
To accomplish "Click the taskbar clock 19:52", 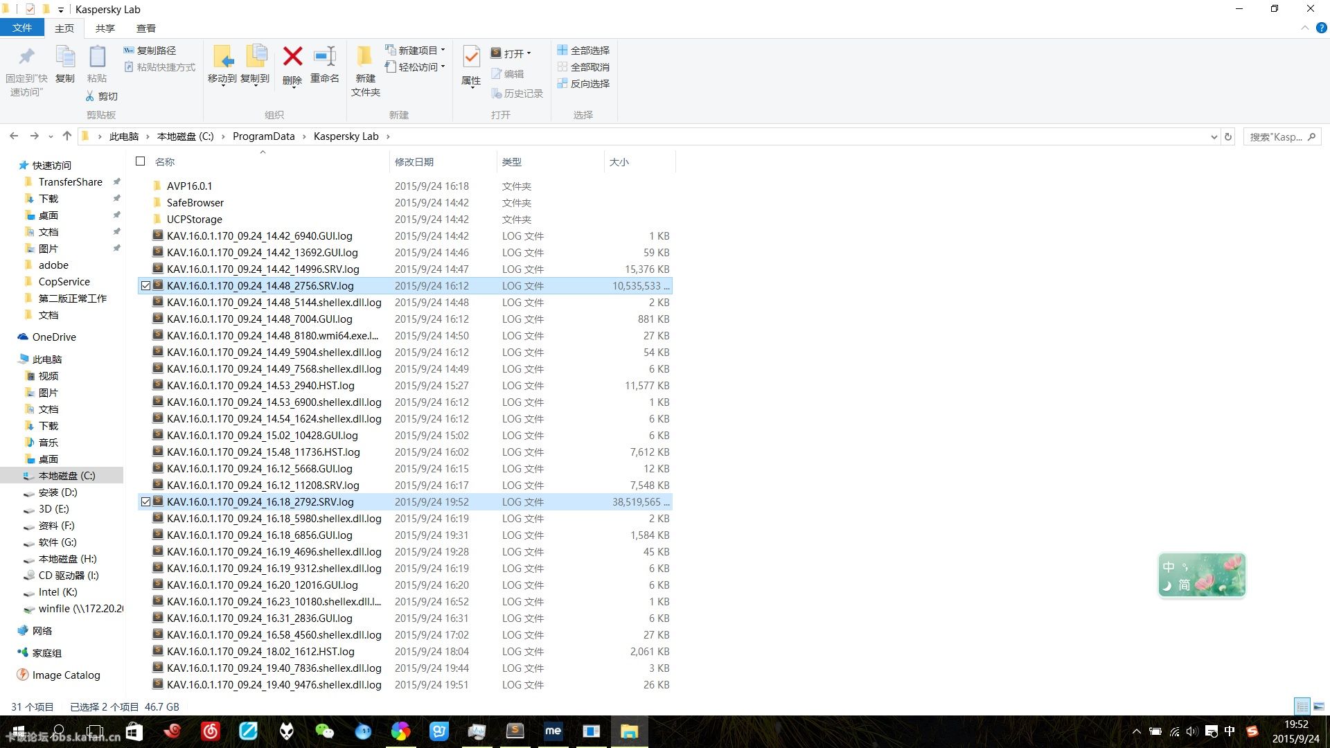I will coord(1295,724).
